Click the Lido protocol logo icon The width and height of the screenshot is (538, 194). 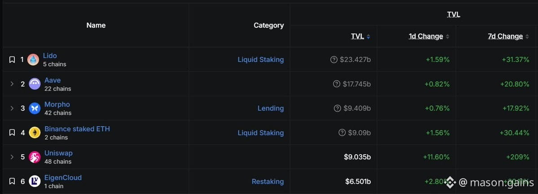click(33, 60)
